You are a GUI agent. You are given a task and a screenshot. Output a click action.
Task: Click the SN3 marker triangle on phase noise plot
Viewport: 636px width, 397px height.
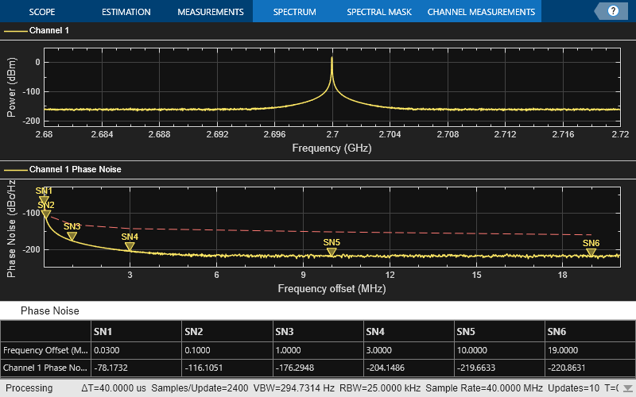coord(72,237)
